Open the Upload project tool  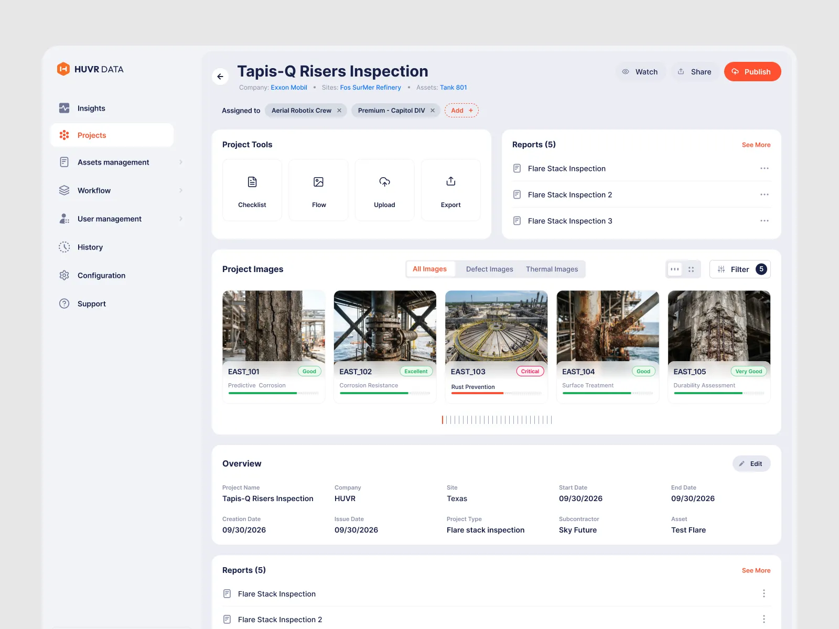tap(384, 190)
